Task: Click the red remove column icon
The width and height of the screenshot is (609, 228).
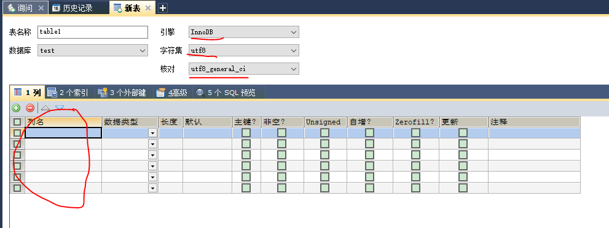Action: point(30,108)
